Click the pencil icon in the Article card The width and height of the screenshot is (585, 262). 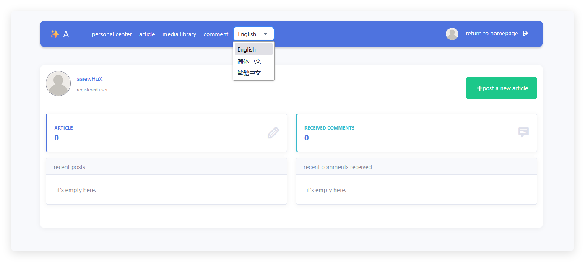(x=273, y=133)
